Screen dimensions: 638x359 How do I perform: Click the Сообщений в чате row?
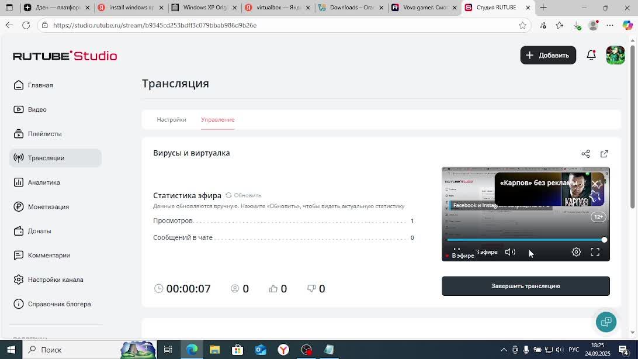283,237
